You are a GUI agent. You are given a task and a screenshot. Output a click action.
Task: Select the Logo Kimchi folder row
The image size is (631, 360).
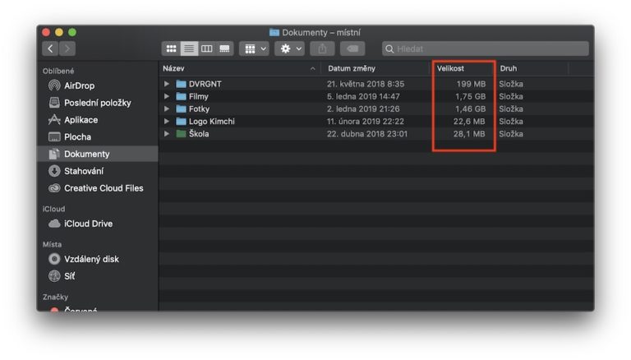[x=376, y=121]
